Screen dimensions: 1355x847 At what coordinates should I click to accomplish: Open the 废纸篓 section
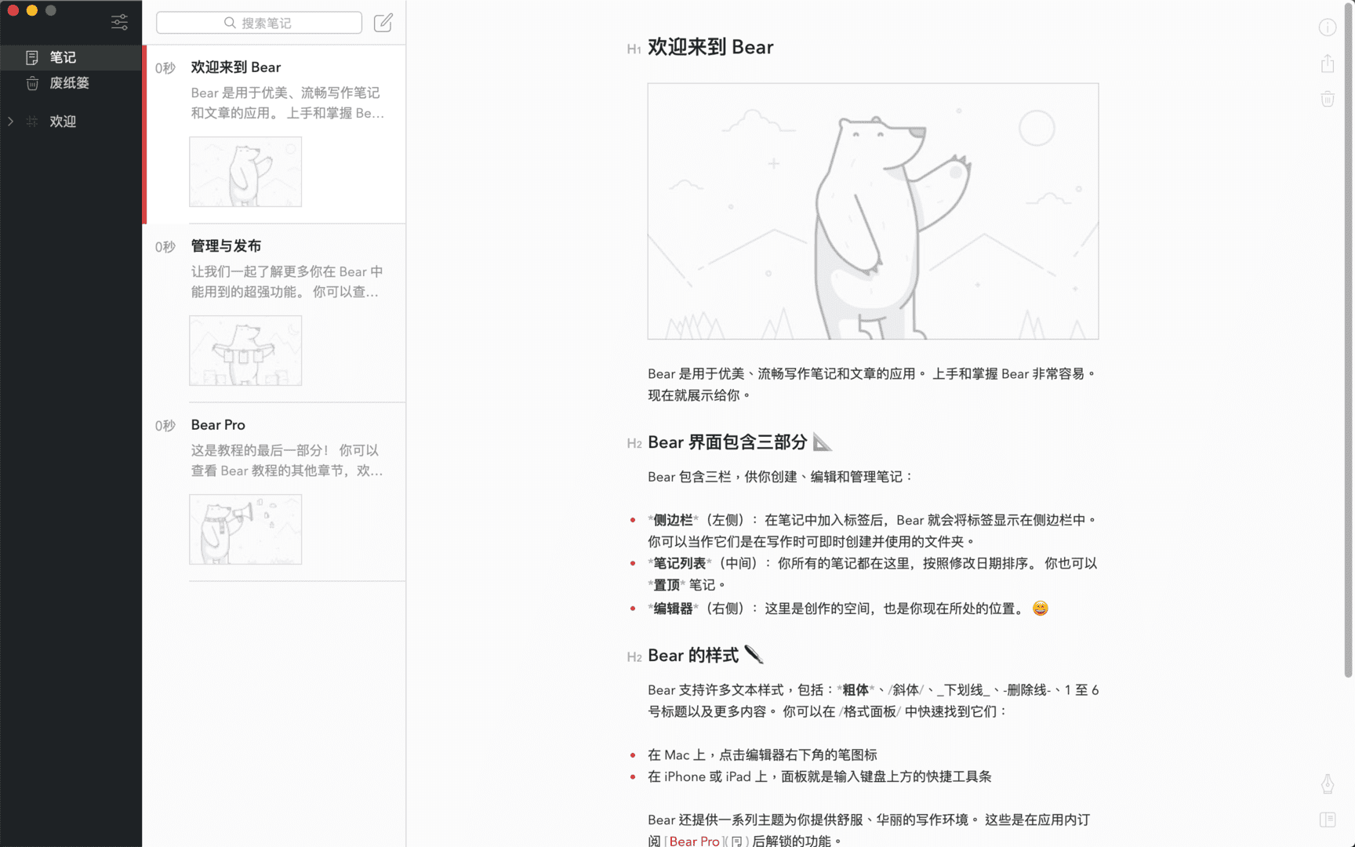point(70,83)
